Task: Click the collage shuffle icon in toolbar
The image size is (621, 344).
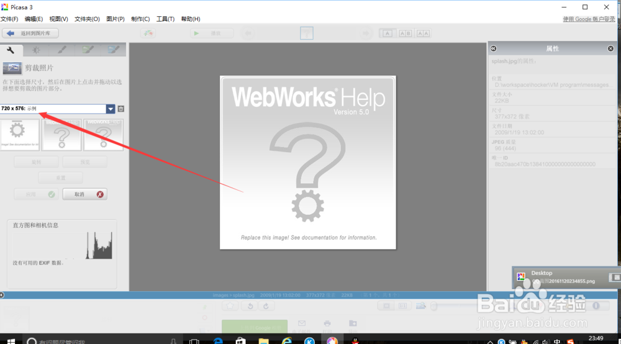Action: tap(148, 34)
